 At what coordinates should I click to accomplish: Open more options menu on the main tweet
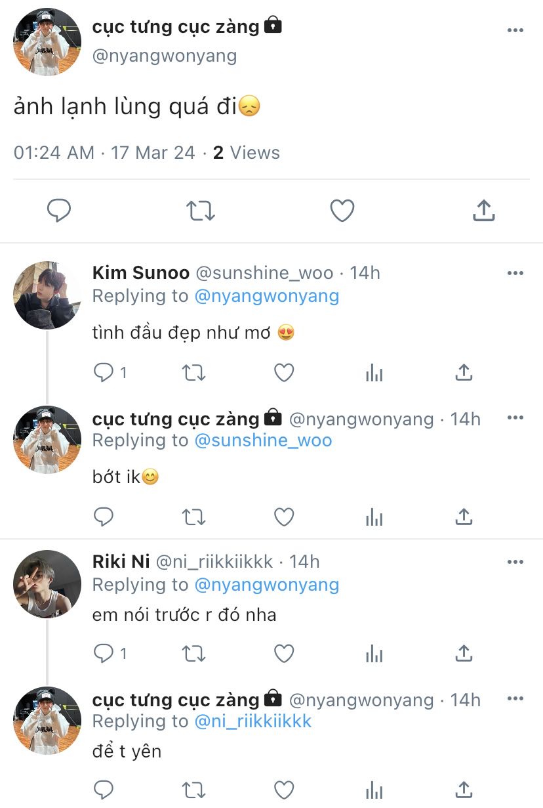(x=515, y=31)
